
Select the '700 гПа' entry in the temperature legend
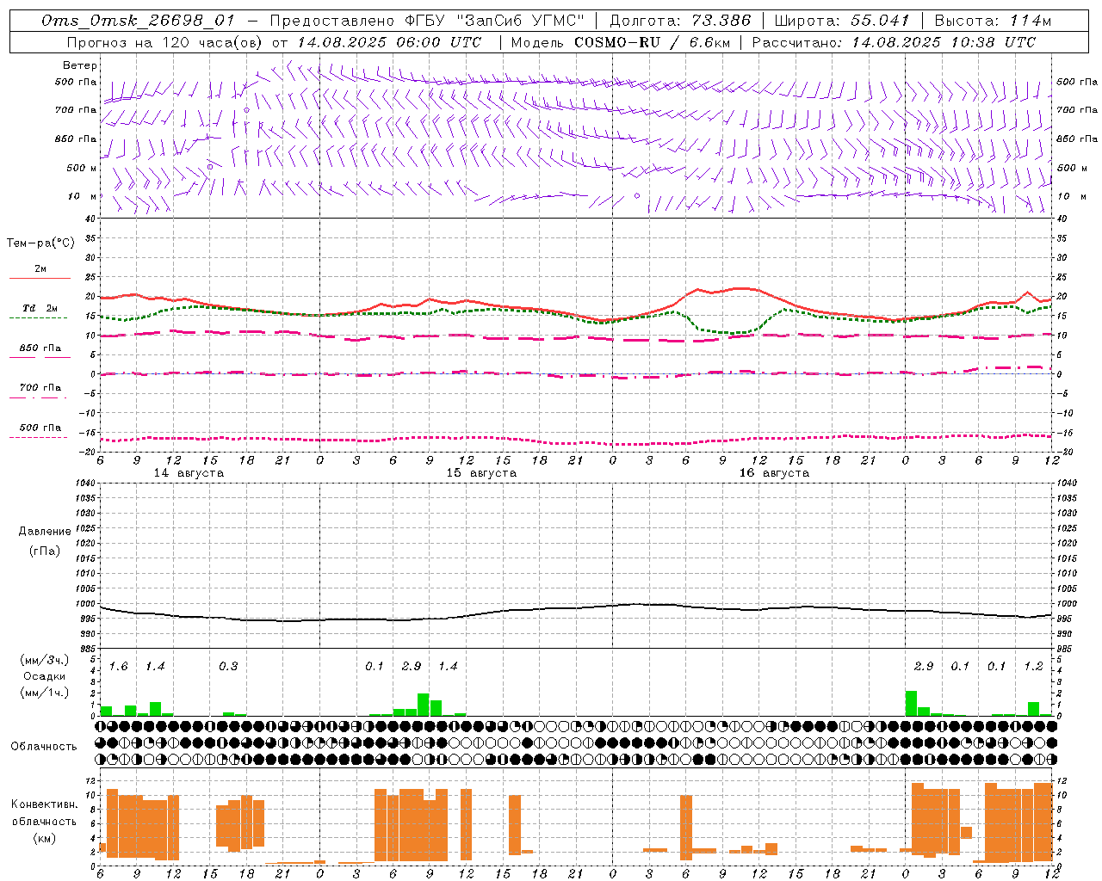(40, 387)
